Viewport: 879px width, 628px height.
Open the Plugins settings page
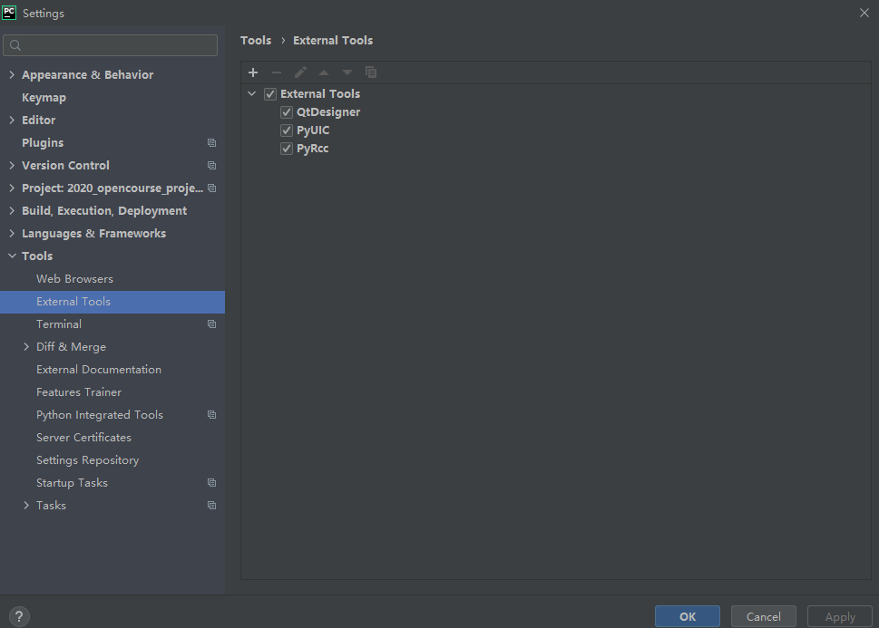tap(112, 143)
